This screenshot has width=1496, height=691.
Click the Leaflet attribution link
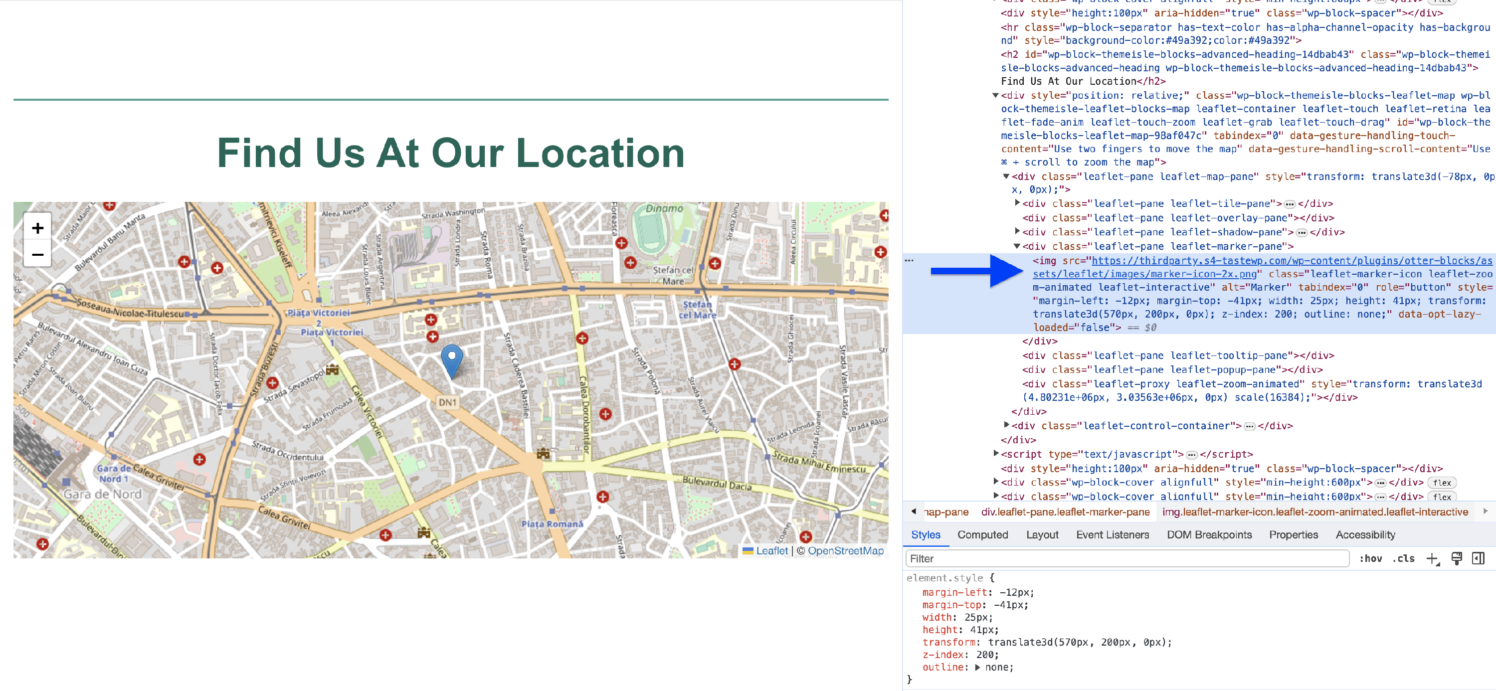coord(771,551)
